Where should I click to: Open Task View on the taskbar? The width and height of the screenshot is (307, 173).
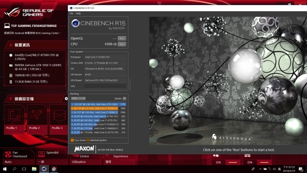[x=24, y=169]
